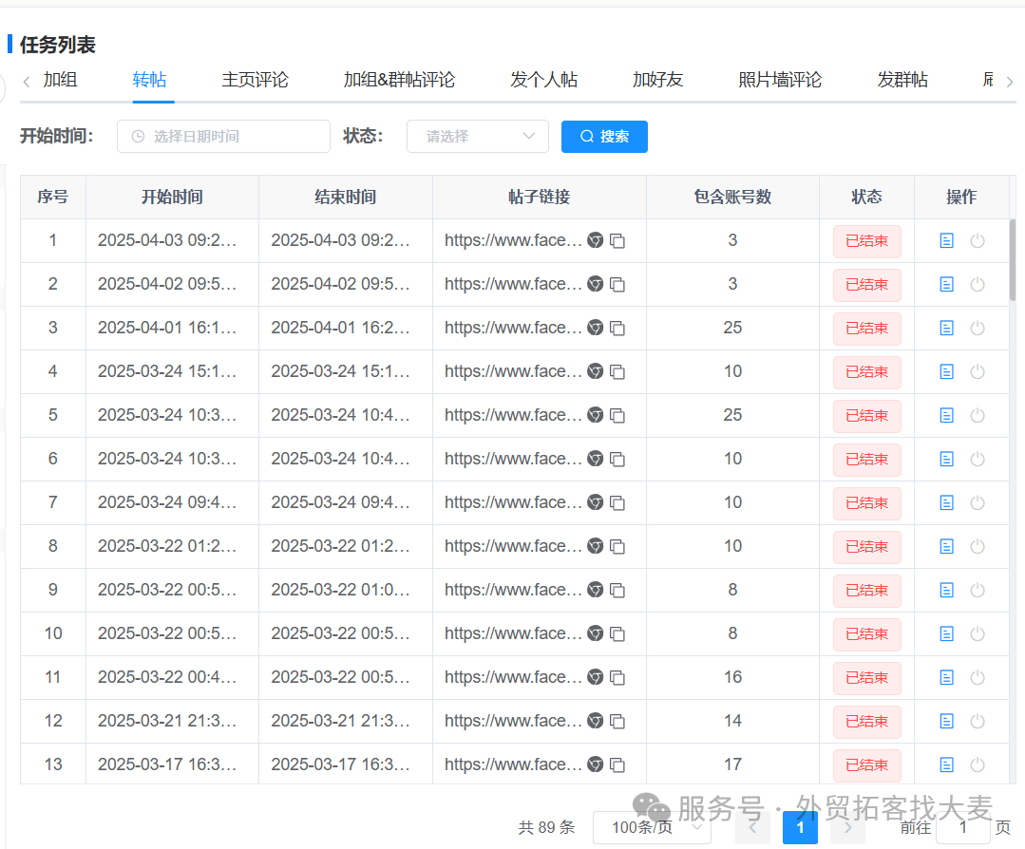Copy the post link in row 1

coord(617,240)
